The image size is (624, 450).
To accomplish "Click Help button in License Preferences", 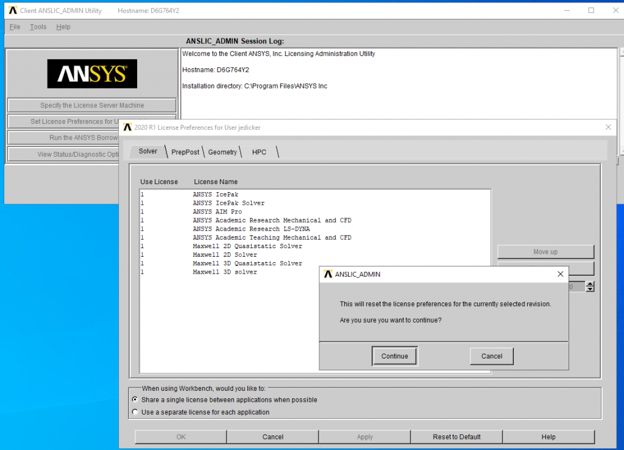I will pos(548,437).
